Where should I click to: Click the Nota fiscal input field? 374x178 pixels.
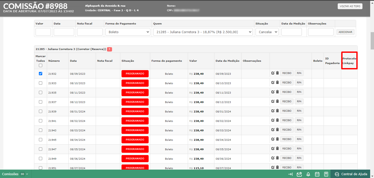coord(90,32)
